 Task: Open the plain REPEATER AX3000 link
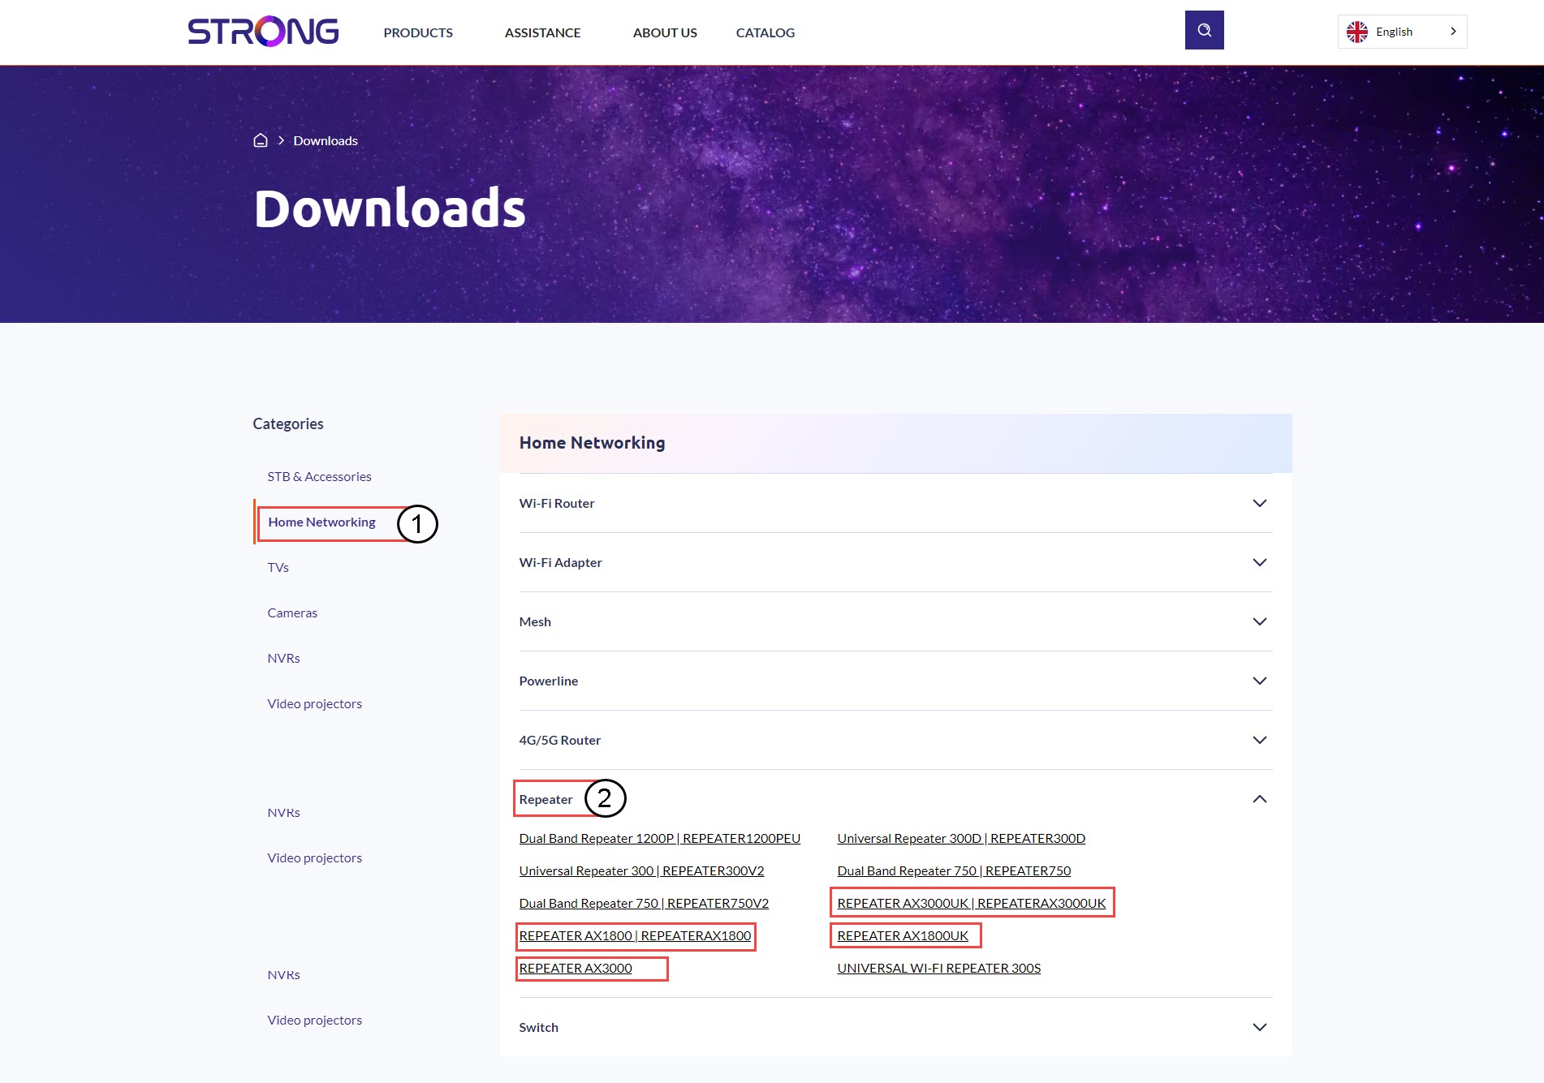pos(576,968)
